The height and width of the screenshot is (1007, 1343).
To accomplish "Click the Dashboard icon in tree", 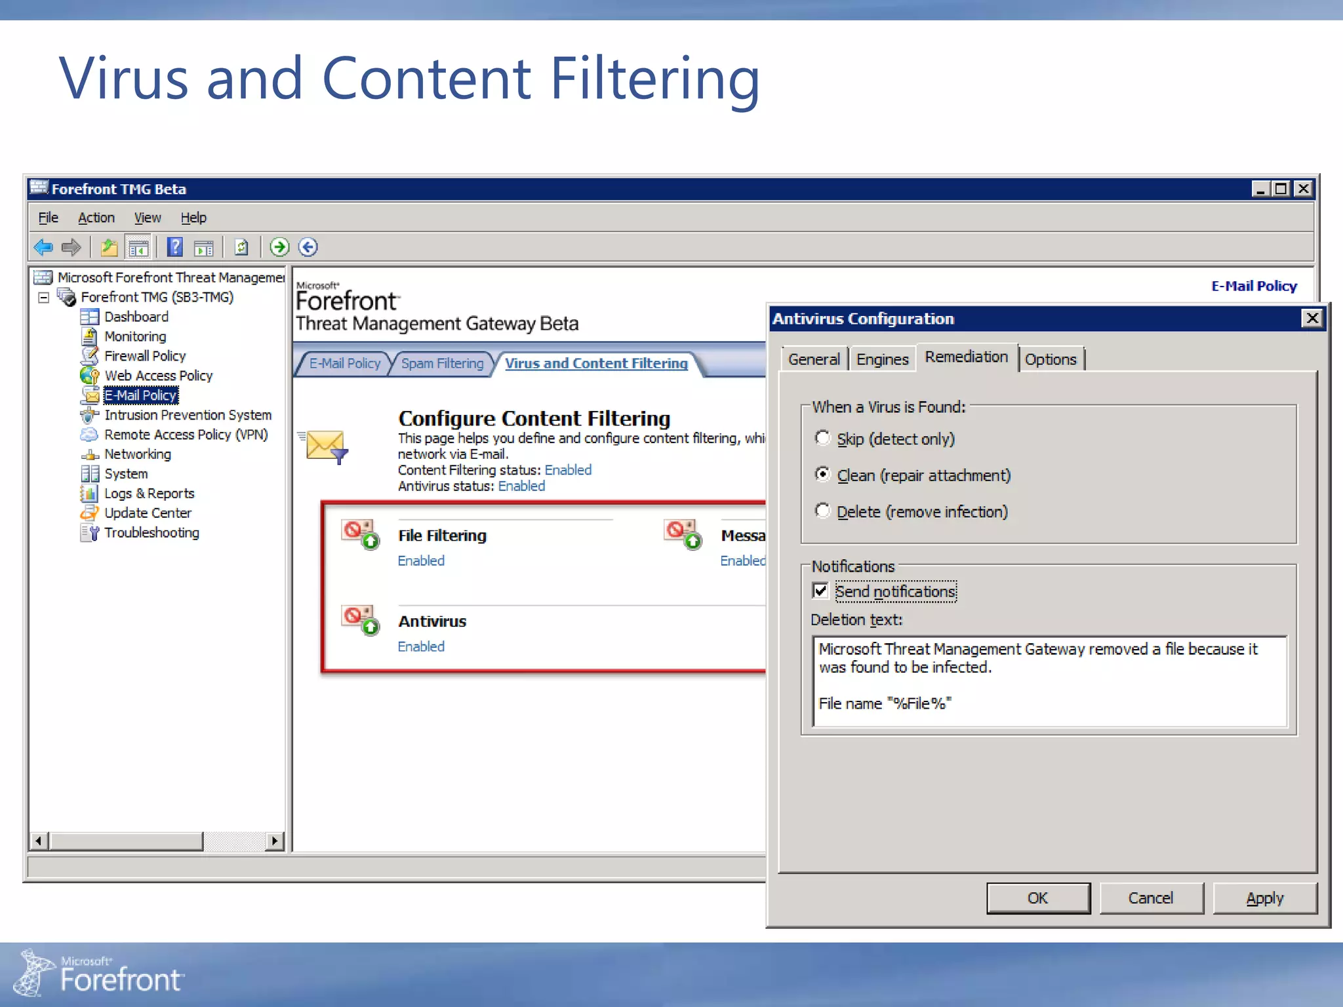I will [89, 317].
